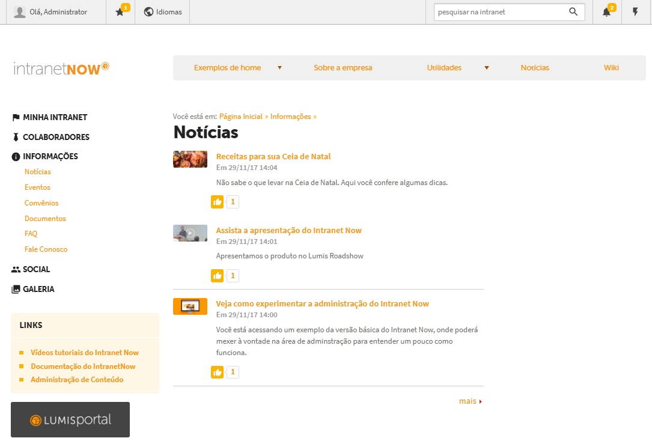Open Administração de Conteúdo link
This screenshot has height=444, width=652.
[77, 380]
